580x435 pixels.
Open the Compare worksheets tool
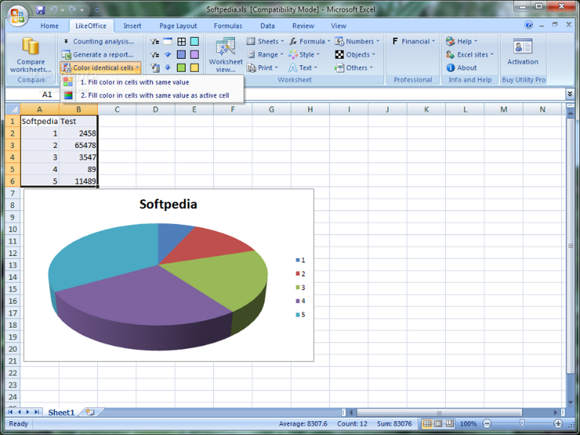point(31,54)
